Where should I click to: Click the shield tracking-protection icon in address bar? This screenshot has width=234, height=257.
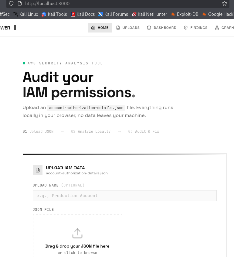pos(11,3)
